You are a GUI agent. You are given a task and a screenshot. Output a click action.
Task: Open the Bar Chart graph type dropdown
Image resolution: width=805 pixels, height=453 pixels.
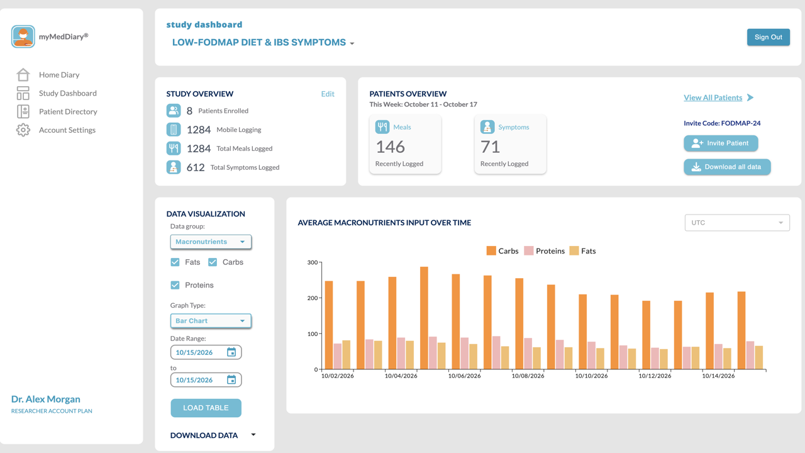pos(211,321)
